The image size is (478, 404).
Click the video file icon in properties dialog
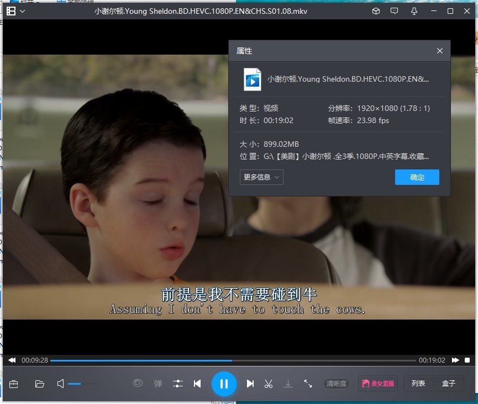point(253,79)
